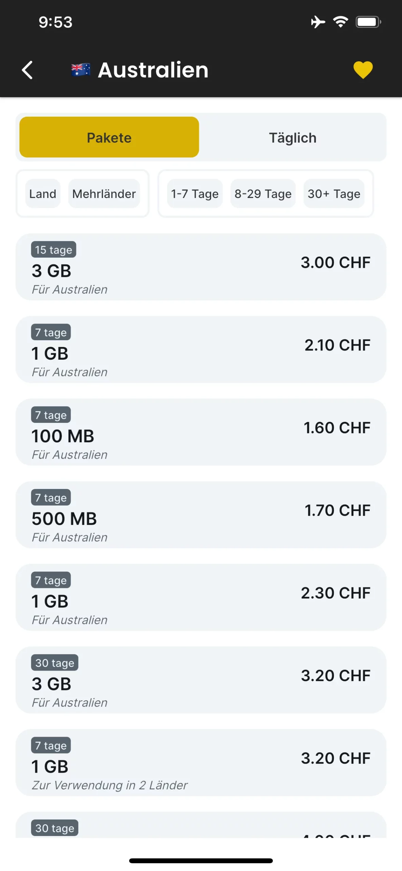Switch to the Täglich tab
402x871 pixels.
(293, 137)
